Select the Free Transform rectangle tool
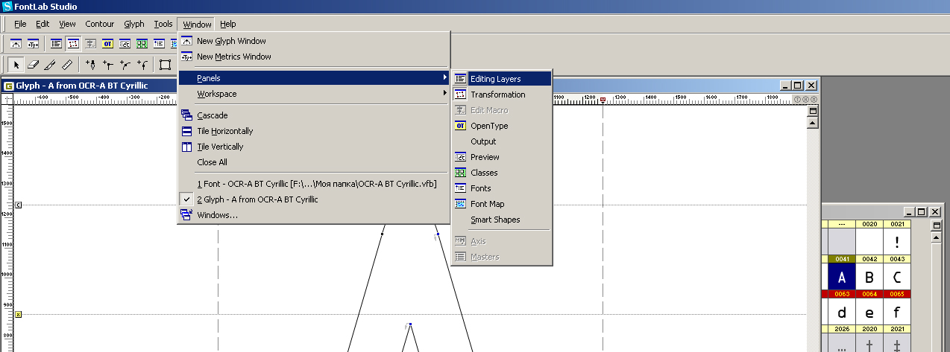 coord(166,65)
